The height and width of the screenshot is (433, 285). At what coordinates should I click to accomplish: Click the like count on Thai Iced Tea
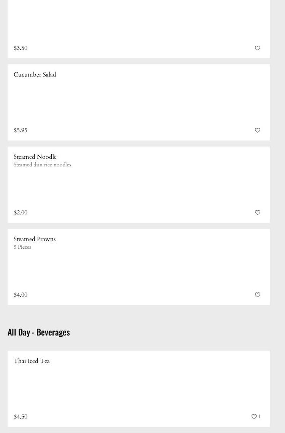260,417
